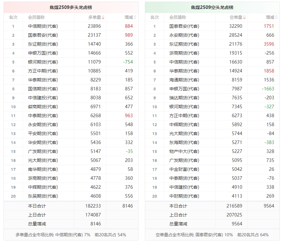This screenshot has height=243, width=283.
Task: Select 申银万国(代客) in long table rank 4
Action: (43, 53)
